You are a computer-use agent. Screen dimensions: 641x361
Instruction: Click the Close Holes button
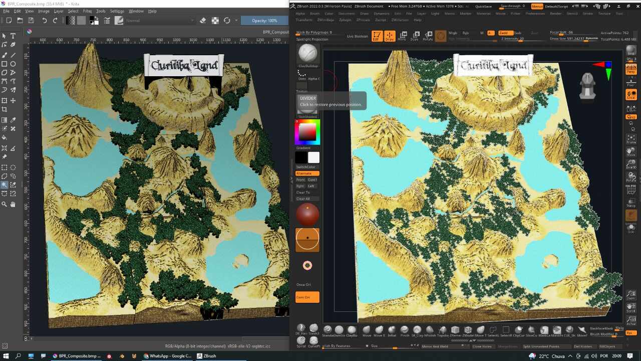pyautogui.click(x=482, y=346)
